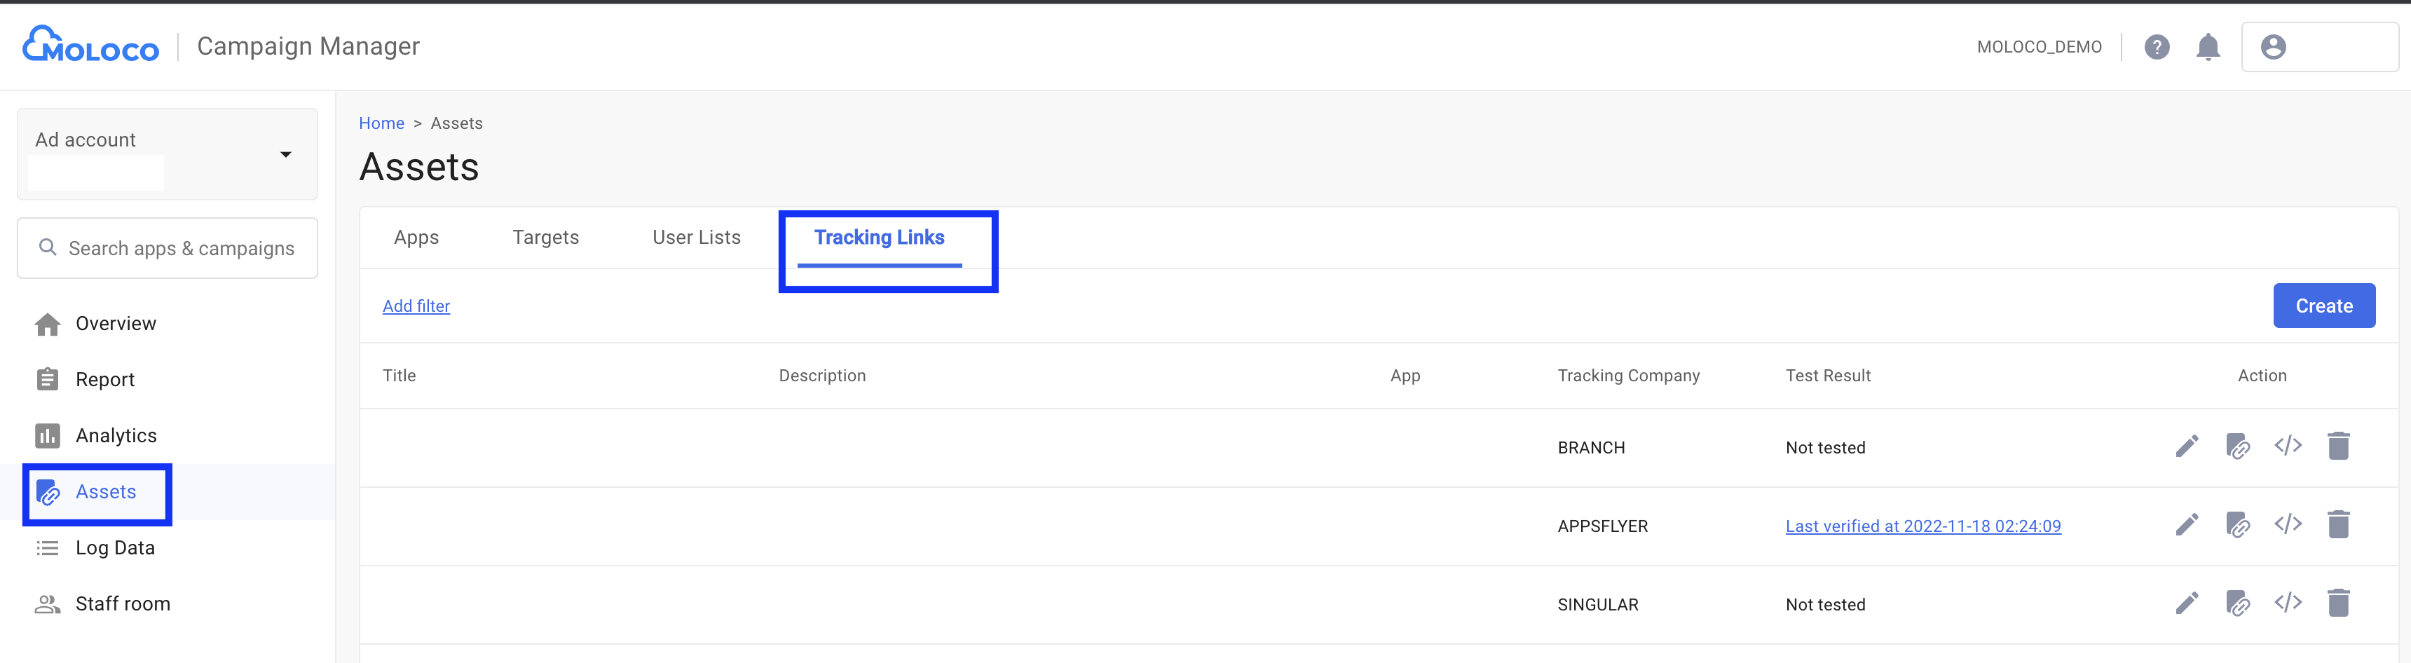The width and height of the screenshot is (2411, 663).
Task: Click the link icon for BRANCH row
Action: coord(2237,446)
